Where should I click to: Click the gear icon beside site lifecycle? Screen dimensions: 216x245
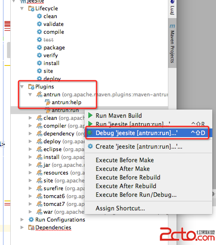[x=39, y=71]
